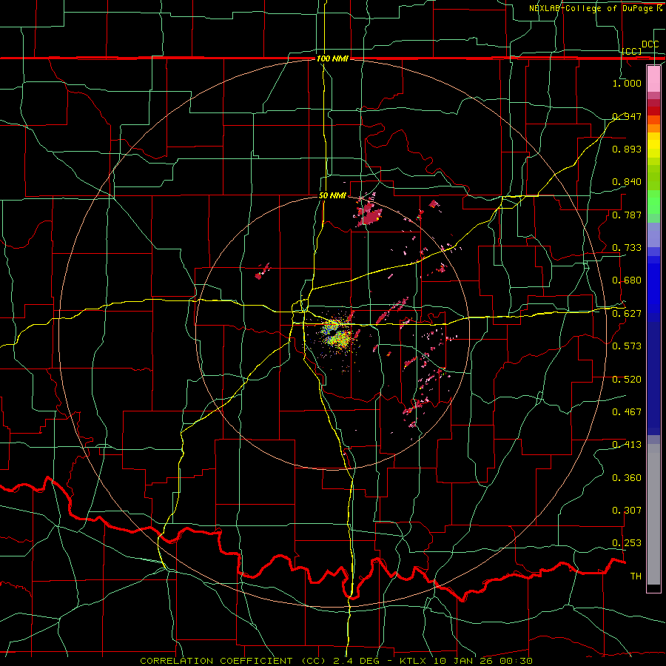
Task: Select the 0.253 legend value
Action: pos(627,543)
